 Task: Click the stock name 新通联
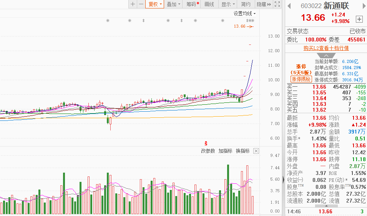click(336, 6)
